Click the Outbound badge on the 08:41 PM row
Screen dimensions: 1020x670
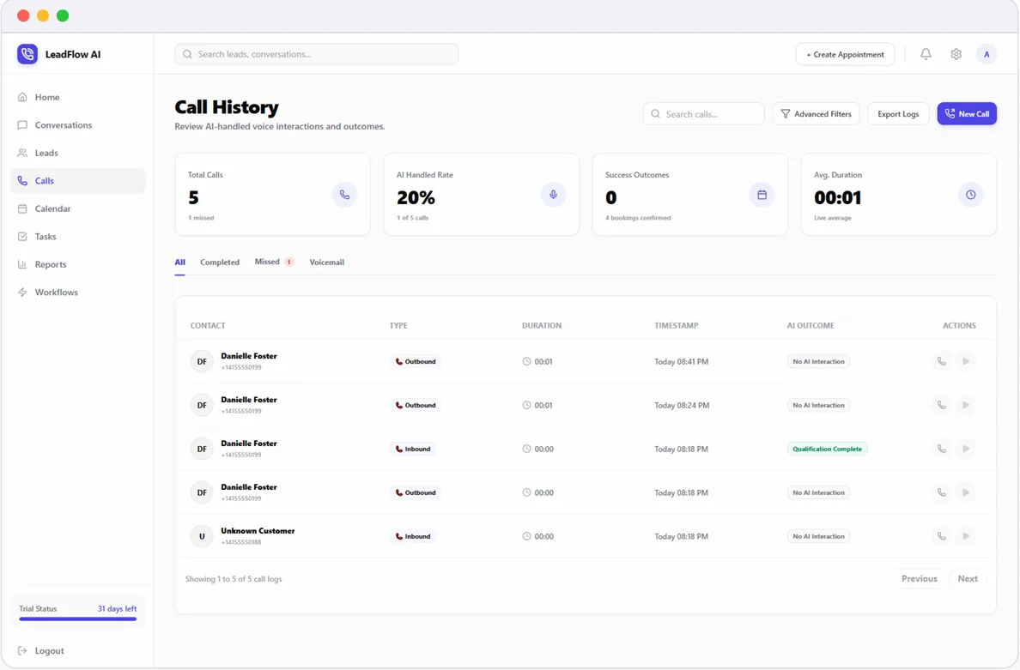click(x=416, y=361)
